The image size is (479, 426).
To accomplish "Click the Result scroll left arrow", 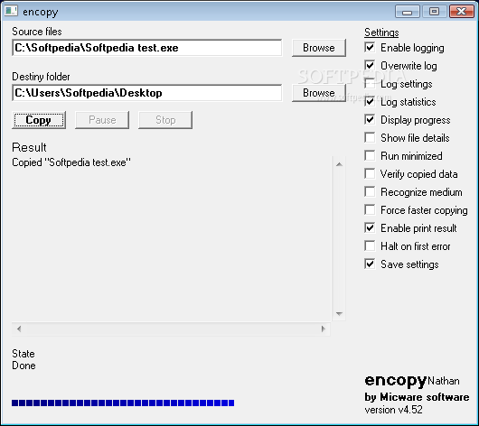I will (x=19, y=329).
